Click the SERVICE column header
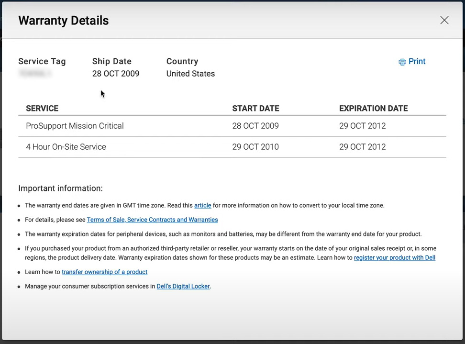The image size is (465, 344). (x=42, y=108)
